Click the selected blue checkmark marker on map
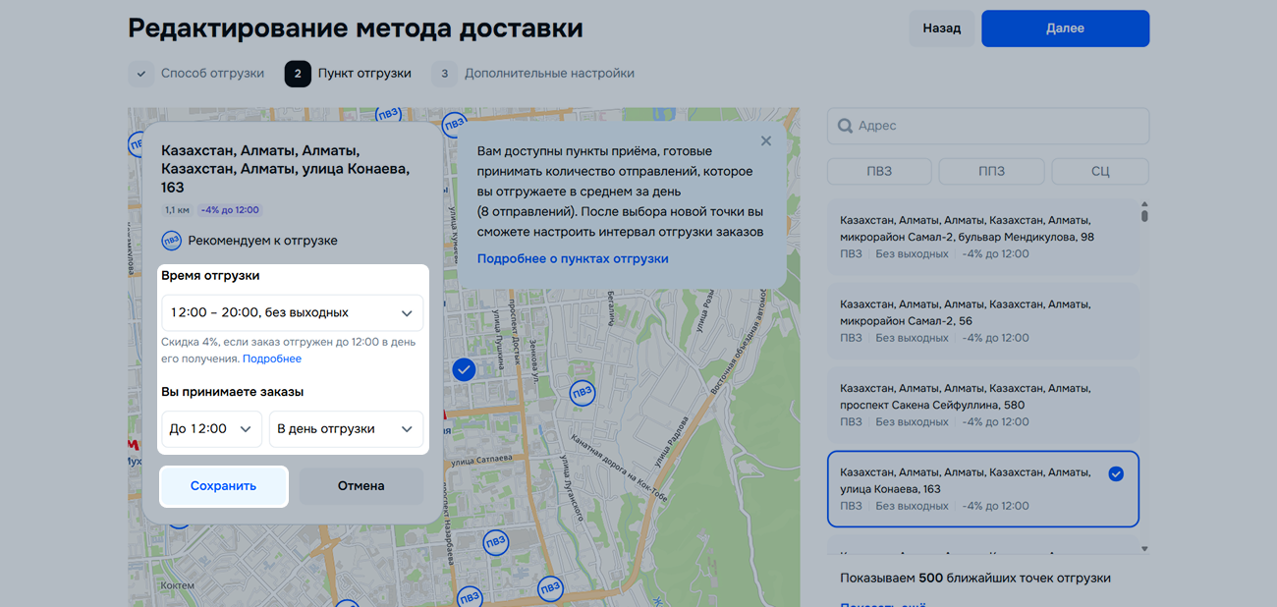This screenshot has height=607, width=1277. pyautogui.click(x=464, y=369)
